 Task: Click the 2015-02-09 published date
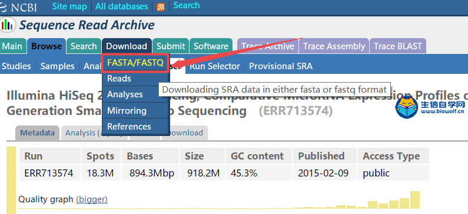pyautogui.click(x=323, y=173)
